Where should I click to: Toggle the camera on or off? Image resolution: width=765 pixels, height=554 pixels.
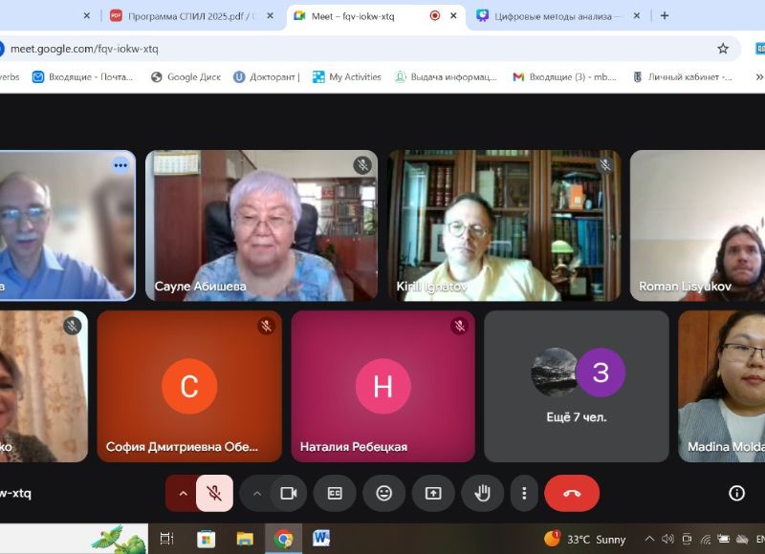tap(287, 493)
